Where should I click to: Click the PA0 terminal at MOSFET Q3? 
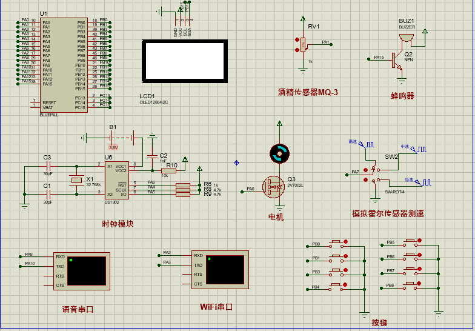[242, 192]
